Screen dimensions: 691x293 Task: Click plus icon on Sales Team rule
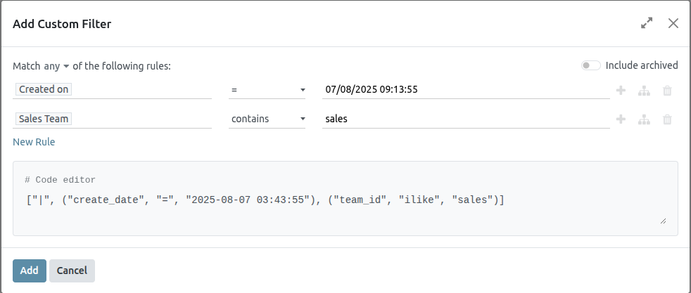(621, 119)
